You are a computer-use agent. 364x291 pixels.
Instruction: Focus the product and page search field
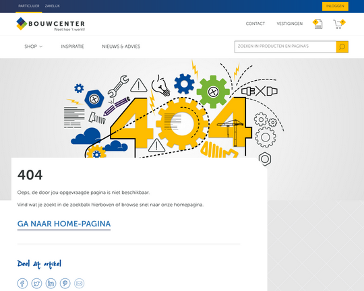pos(285,47)
